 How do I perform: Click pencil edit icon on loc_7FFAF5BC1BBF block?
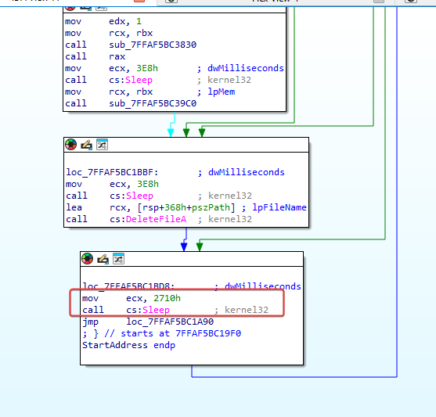pos(86,145)
